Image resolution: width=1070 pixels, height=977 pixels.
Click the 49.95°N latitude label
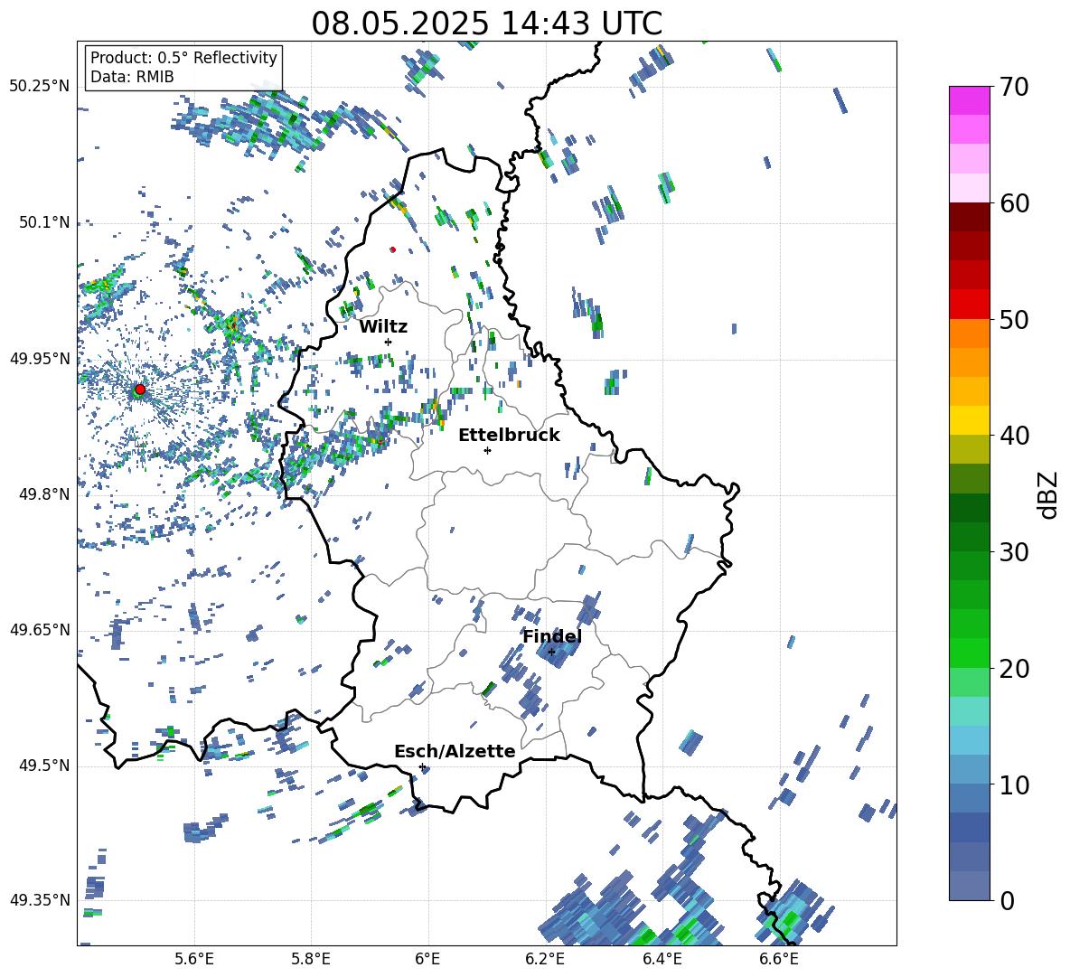pyautogui.click(x=39, y=359)
